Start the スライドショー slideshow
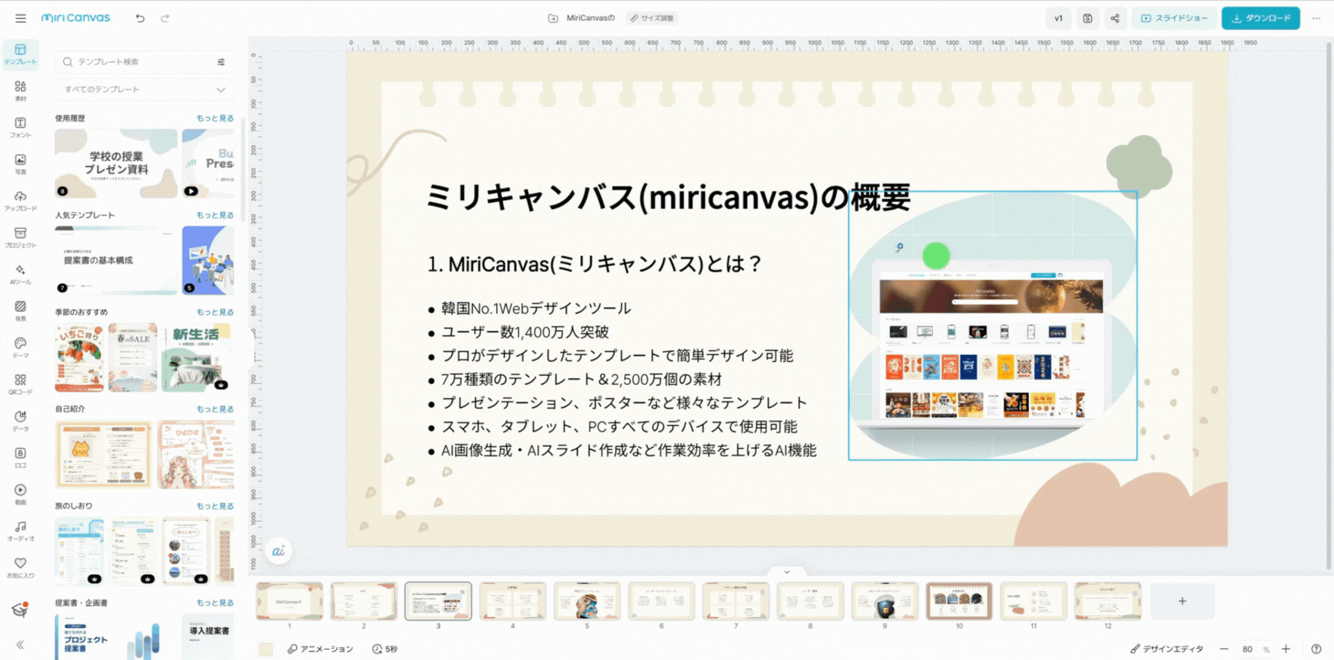Image resolution: width=1334 pixels, height=660 pixels. tap(1174, 18)
